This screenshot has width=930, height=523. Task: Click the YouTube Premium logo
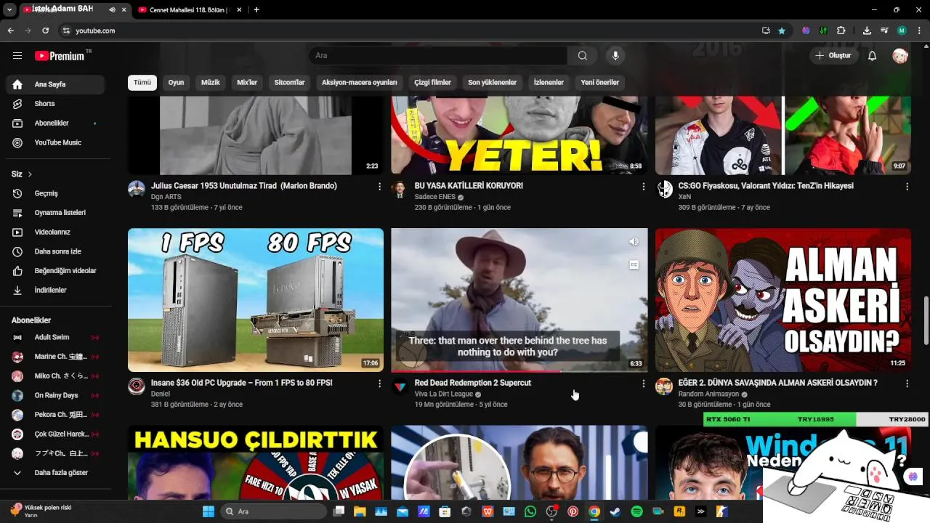point(60,56)
